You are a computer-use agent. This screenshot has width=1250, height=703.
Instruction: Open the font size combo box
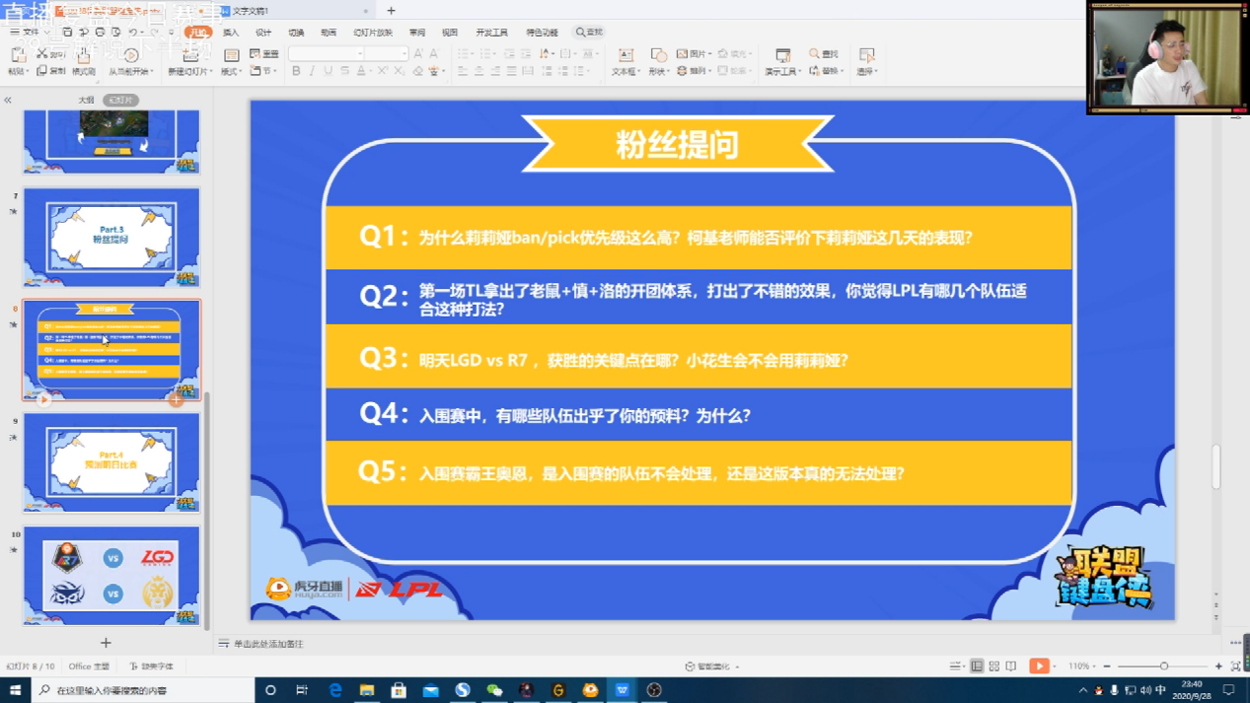pos(388,53)
